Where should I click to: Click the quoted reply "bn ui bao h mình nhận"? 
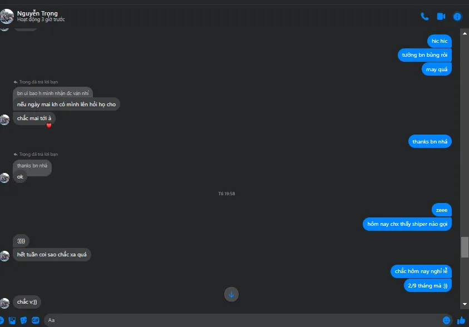pyautogui.click(x=53, y=93)
